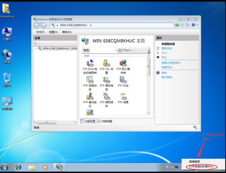Viewport: 226px width, 173px height.
Task: Click the blue help icon in system tray
Action: [x=177, y=167]
